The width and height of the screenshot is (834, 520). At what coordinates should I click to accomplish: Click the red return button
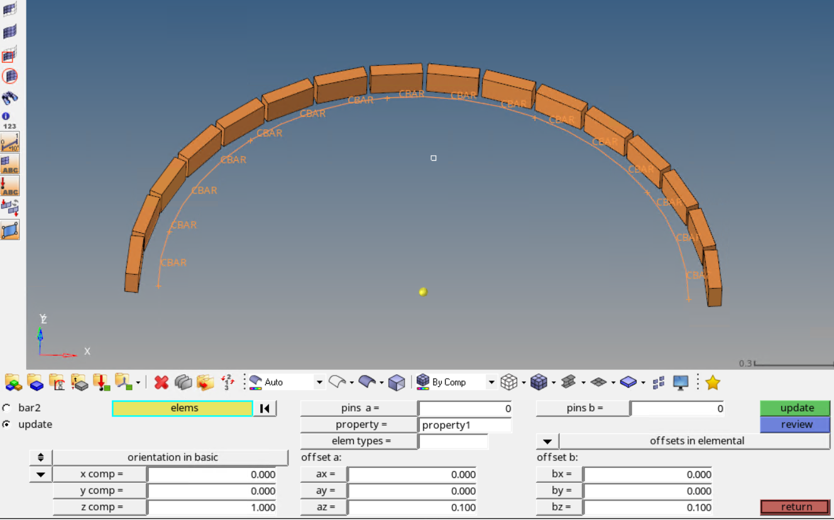point(796,507)
